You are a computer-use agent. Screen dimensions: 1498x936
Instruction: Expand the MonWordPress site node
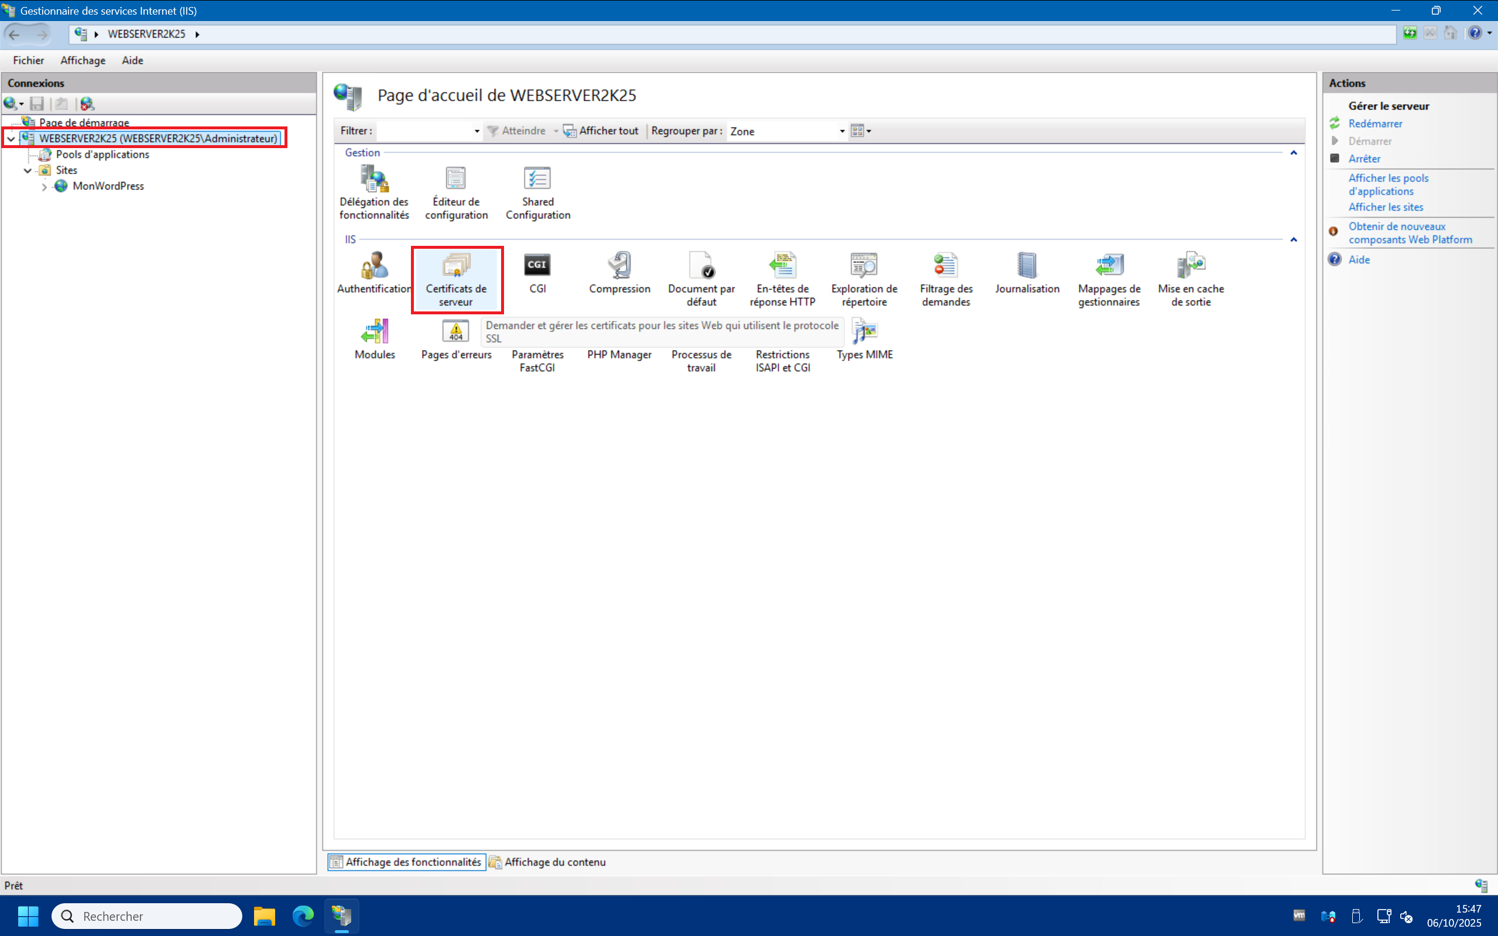(x=44, y=186)
